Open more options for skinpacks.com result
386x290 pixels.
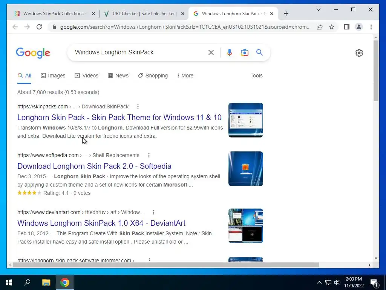point(138,106)
